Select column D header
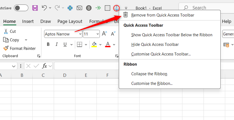Screen dimensions: 234x120 [65, 75]
